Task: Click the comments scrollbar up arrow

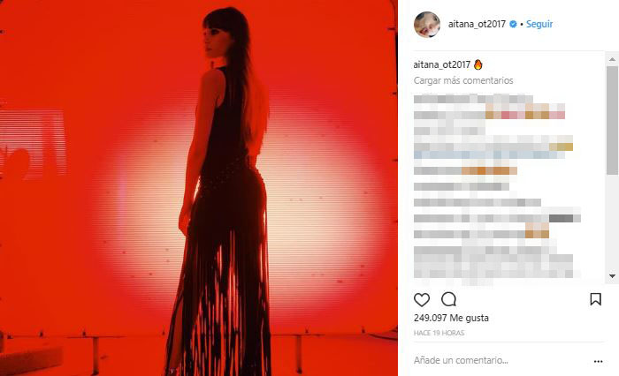Action: [x=612, y=59]
